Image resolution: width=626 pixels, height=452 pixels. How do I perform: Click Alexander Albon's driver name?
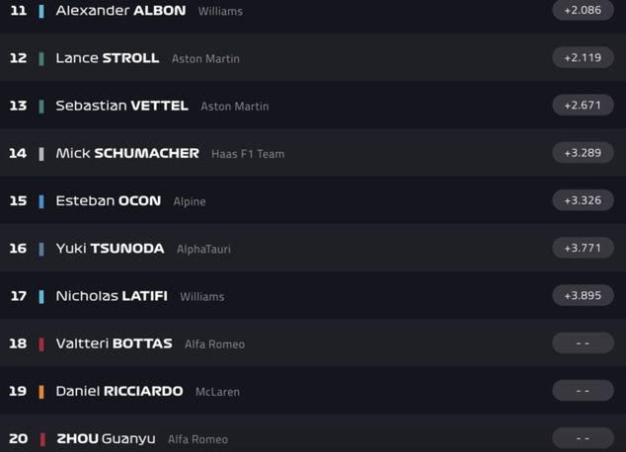(120, 11)
